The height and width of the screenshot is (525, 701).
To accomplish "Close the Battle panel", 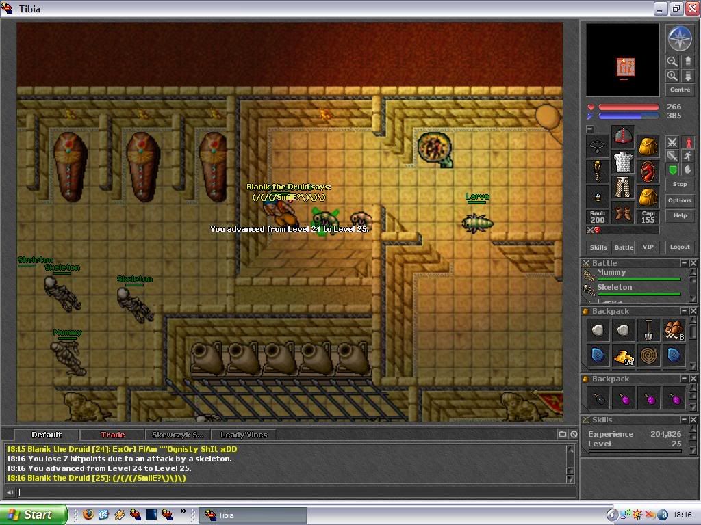I will (x=693, y=263).
